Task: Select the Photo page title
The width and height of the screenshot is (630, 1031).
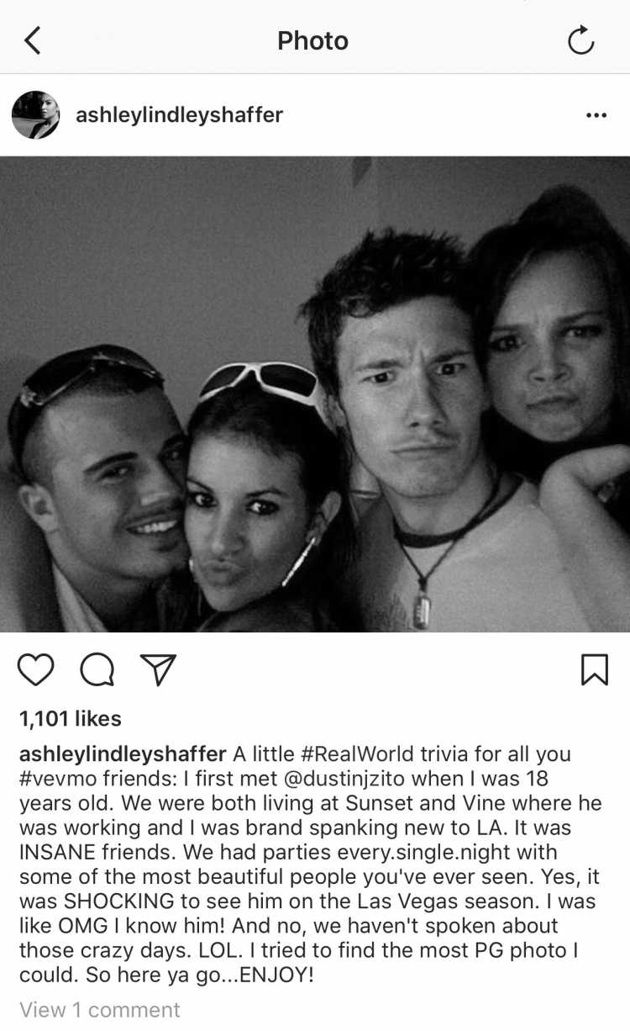Action: coord(313,40)
